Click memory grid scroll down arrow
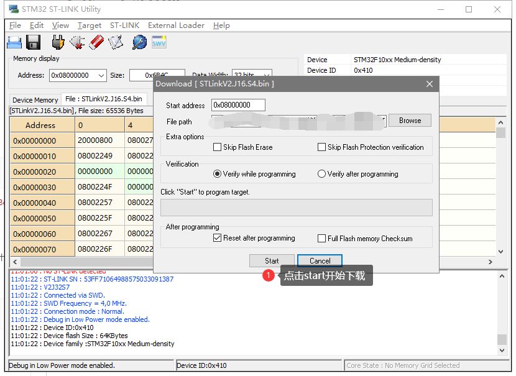This screenshot has width=516, height=376. click(x=500, y=252)
